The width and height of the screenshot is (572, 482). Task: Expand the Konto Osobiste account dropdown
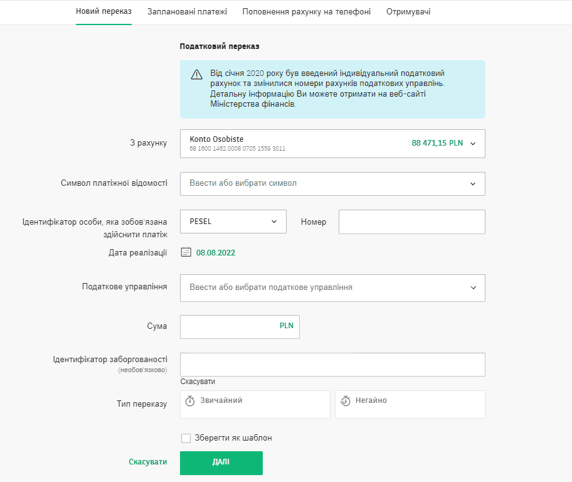[x=473, y=143]
